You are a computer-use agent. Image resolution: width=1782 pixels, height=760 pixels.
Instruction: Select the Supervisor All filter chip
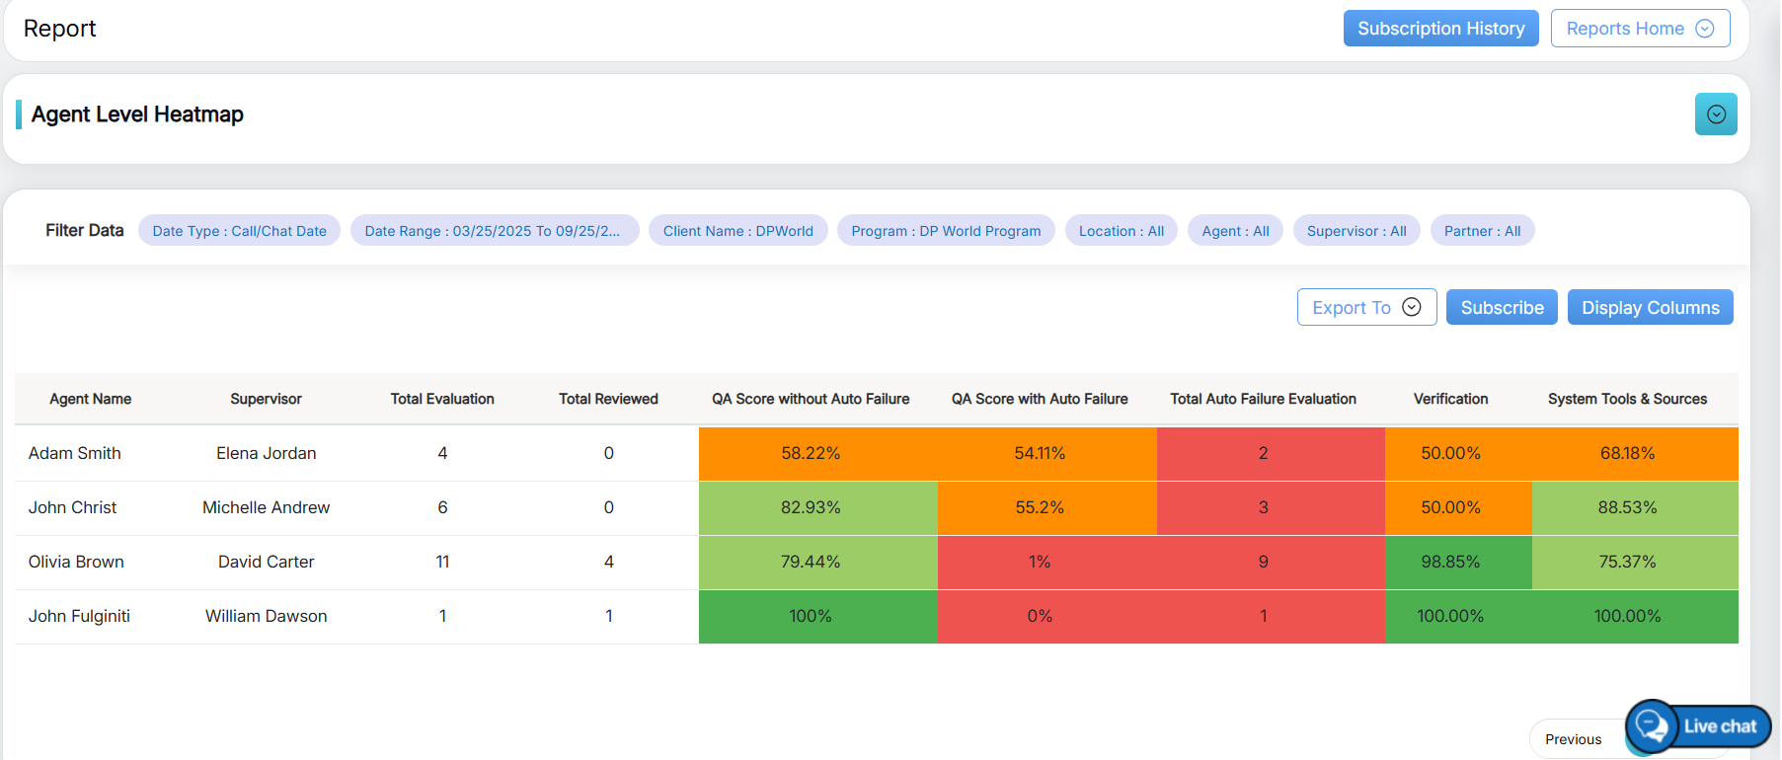point(1356,231)
